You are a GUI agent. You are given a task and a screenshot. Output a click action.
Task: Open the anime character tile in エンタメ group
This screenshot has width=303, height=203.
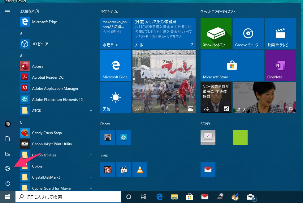(108, 170)
